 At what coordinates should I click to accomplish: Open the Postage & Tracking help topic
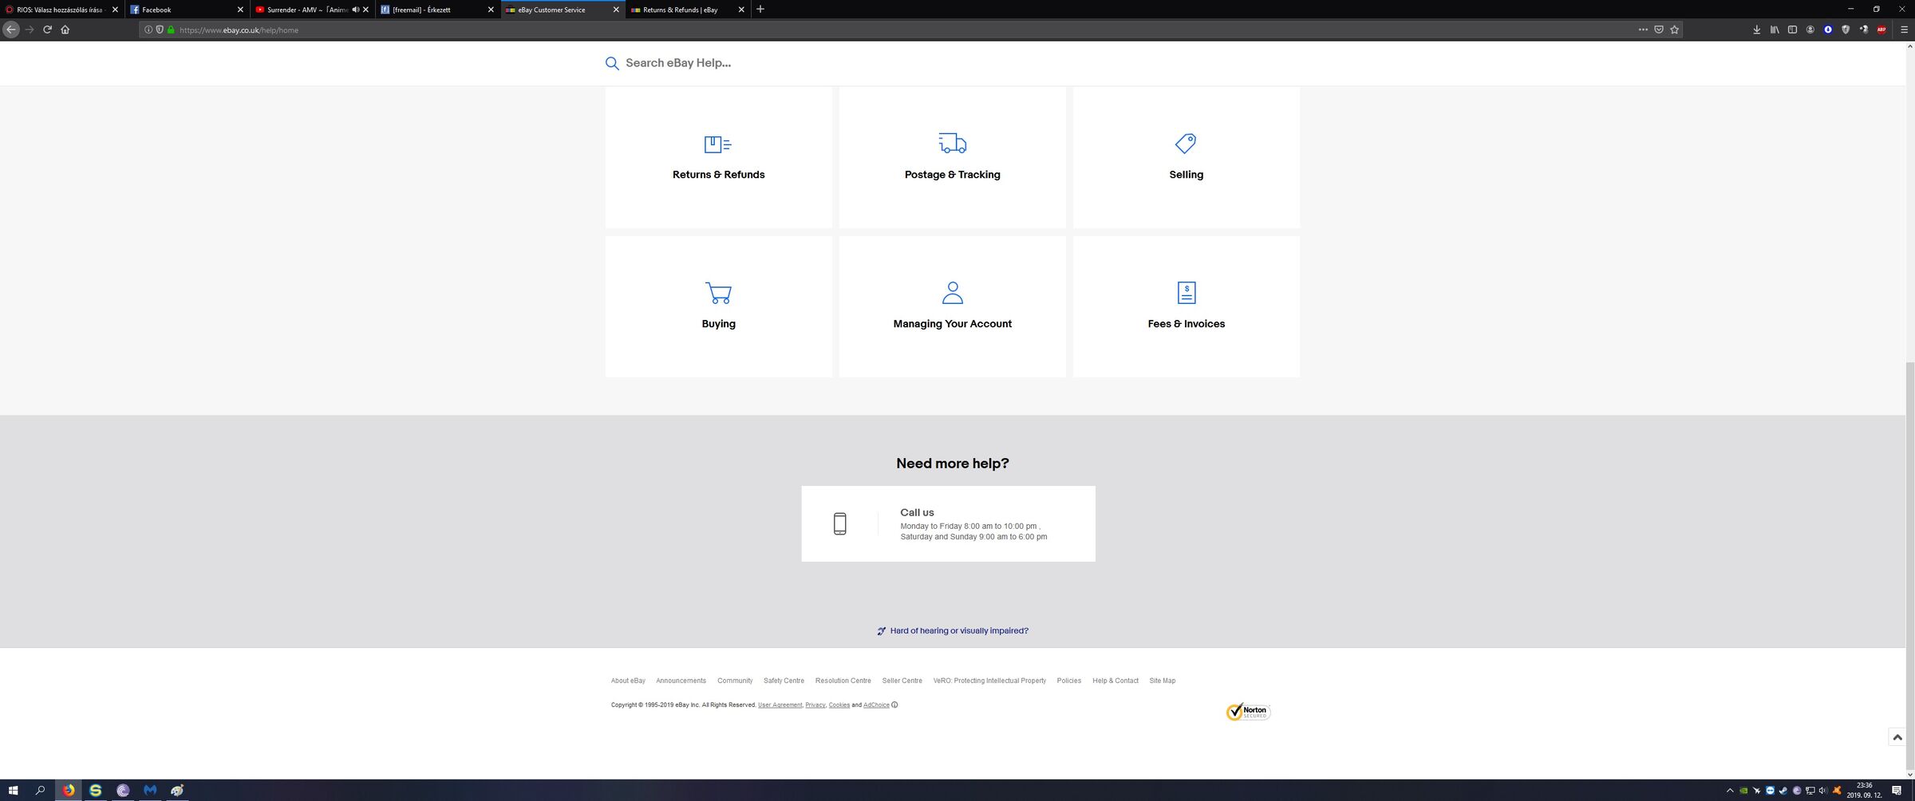click(953, 158)
